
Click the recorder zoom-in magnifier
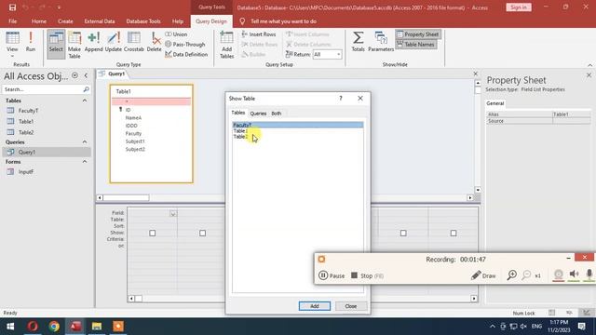coord(512,275)
